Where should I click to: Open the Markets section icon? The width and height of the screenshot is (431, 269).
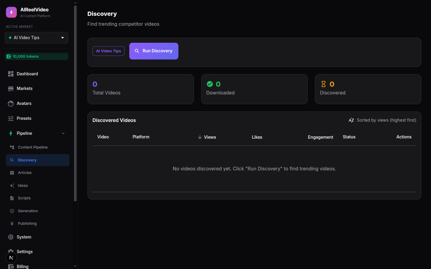point(11,88)
